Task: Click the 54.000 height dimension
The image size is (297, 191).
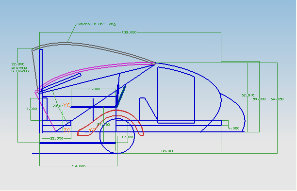Action: 259,99
